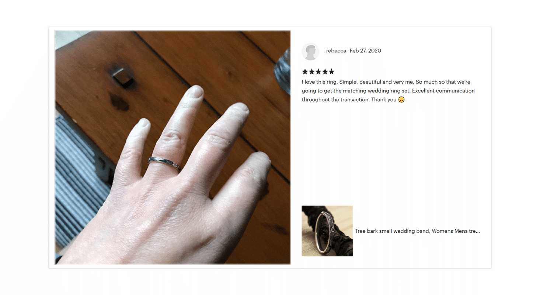The image size is (540, 295).
Task: Select the second star in the rating
Action: tap(311, 71)
